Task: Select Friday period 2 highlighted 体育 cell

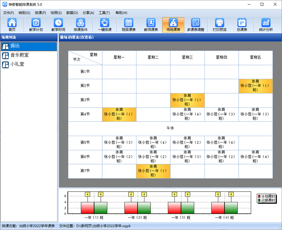Action: 256,86
